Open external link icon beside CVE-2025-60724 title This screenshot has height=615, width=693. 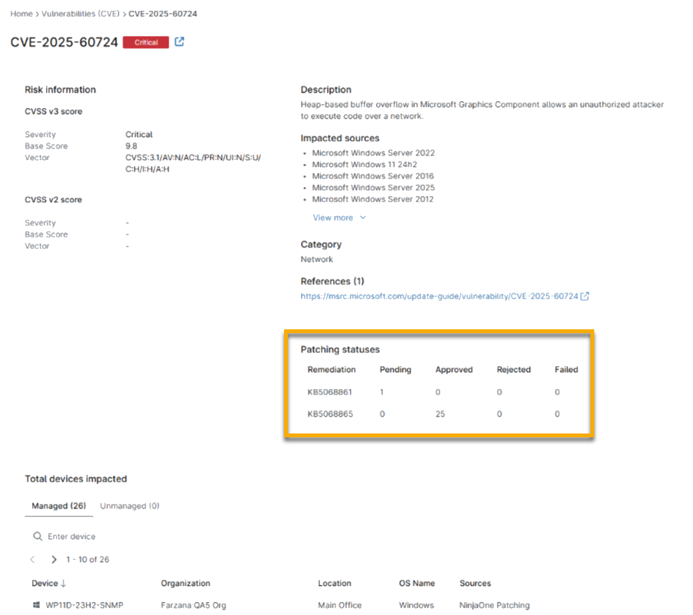coord(179,42)
